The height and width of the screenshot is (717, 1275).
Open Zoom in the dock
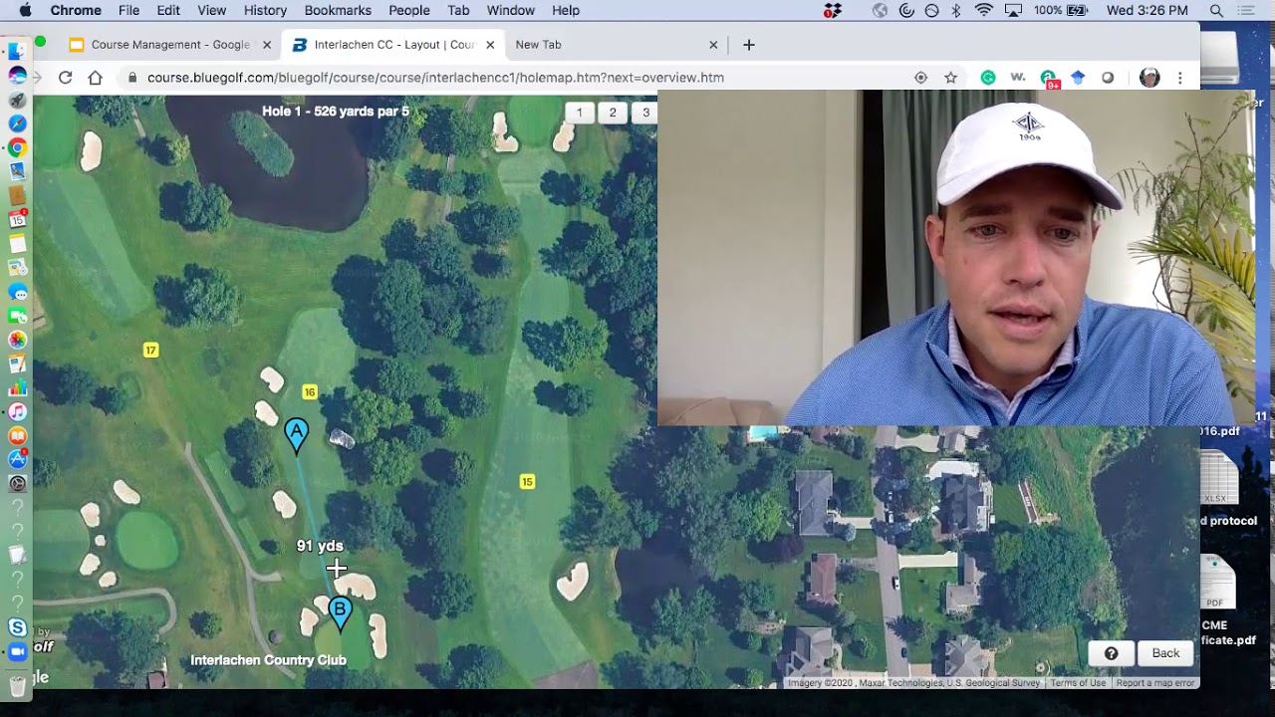pyautogui.click(x=17, y=651)
